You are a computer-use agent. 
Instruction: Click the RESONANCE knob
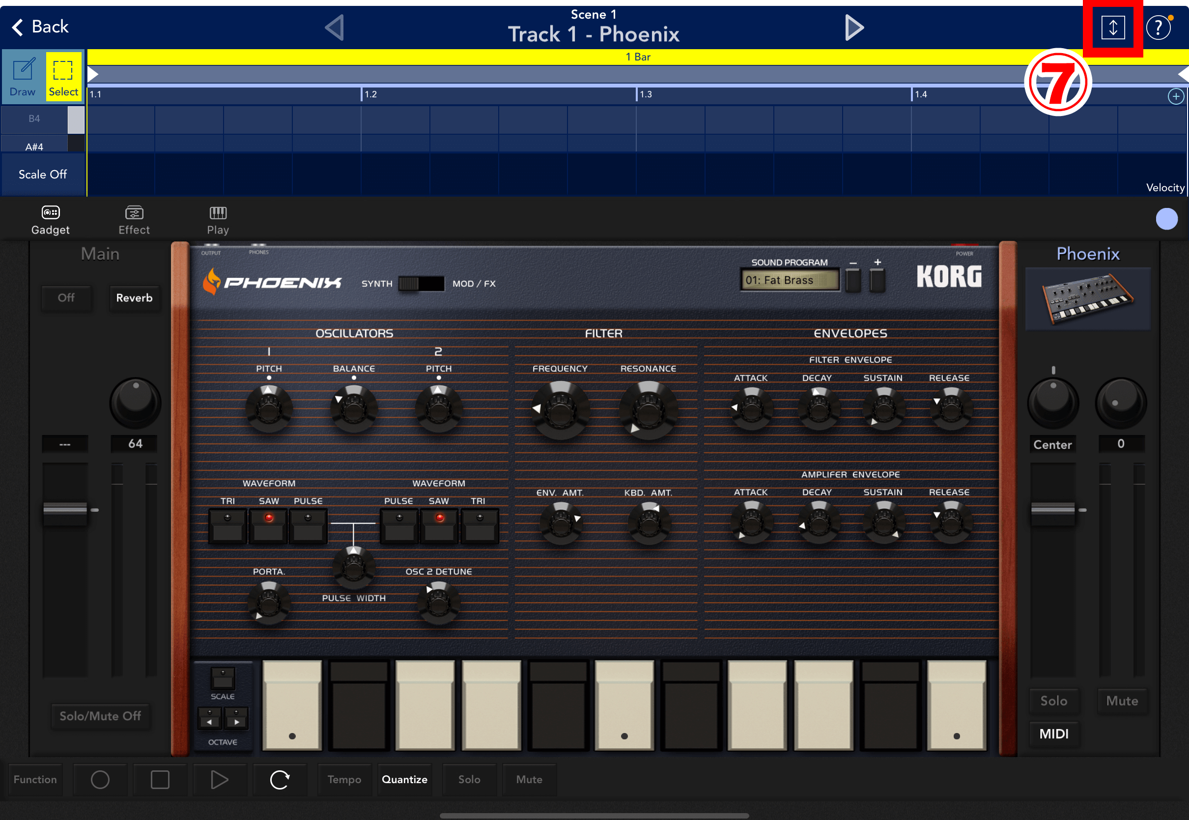649,410
